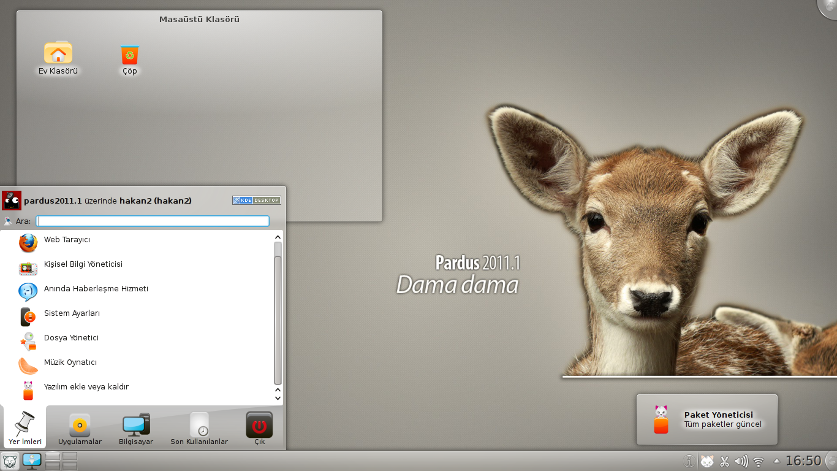The width and height of the screenshot is (837, 471).
Task: Focus the Ara search field
Action: [x=153, y=221]
